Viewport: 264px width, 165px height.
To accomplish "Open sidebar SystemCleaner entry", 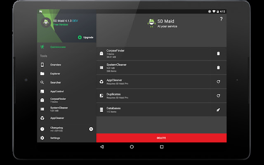I will click(66, 109).
